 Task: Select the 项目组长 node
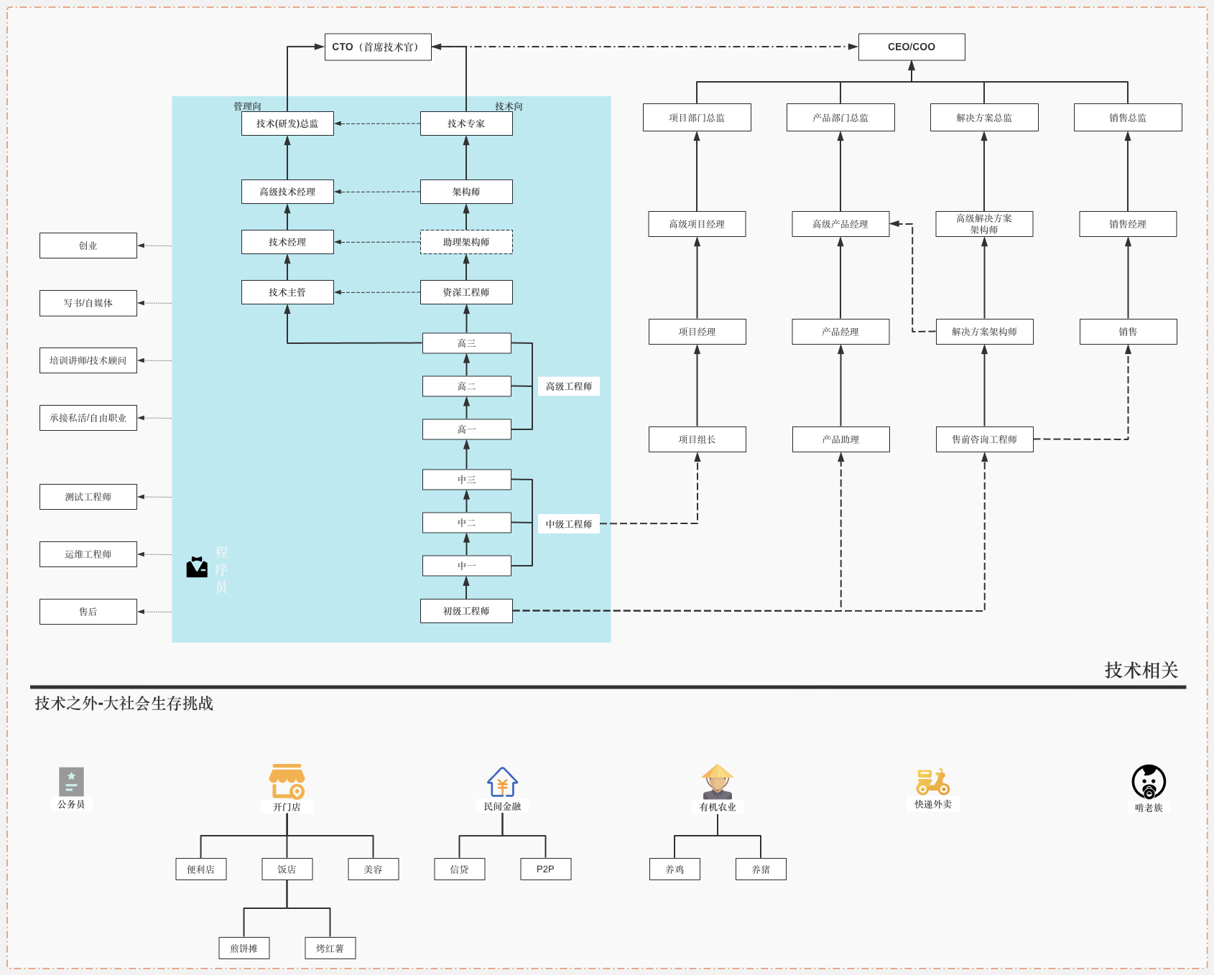click(x=697, y=439)
